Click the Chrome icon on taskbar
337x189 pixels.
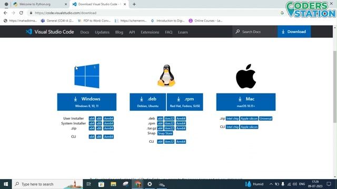[138, 184]
